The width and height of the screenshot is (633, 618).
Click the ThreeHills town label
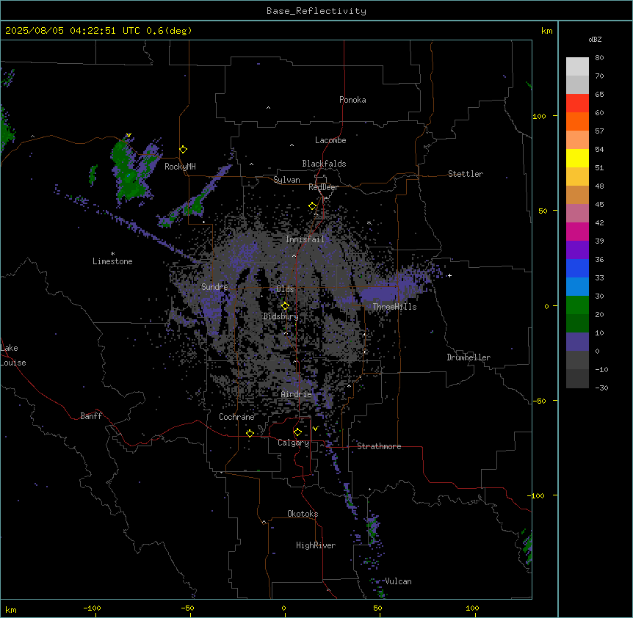395,307
